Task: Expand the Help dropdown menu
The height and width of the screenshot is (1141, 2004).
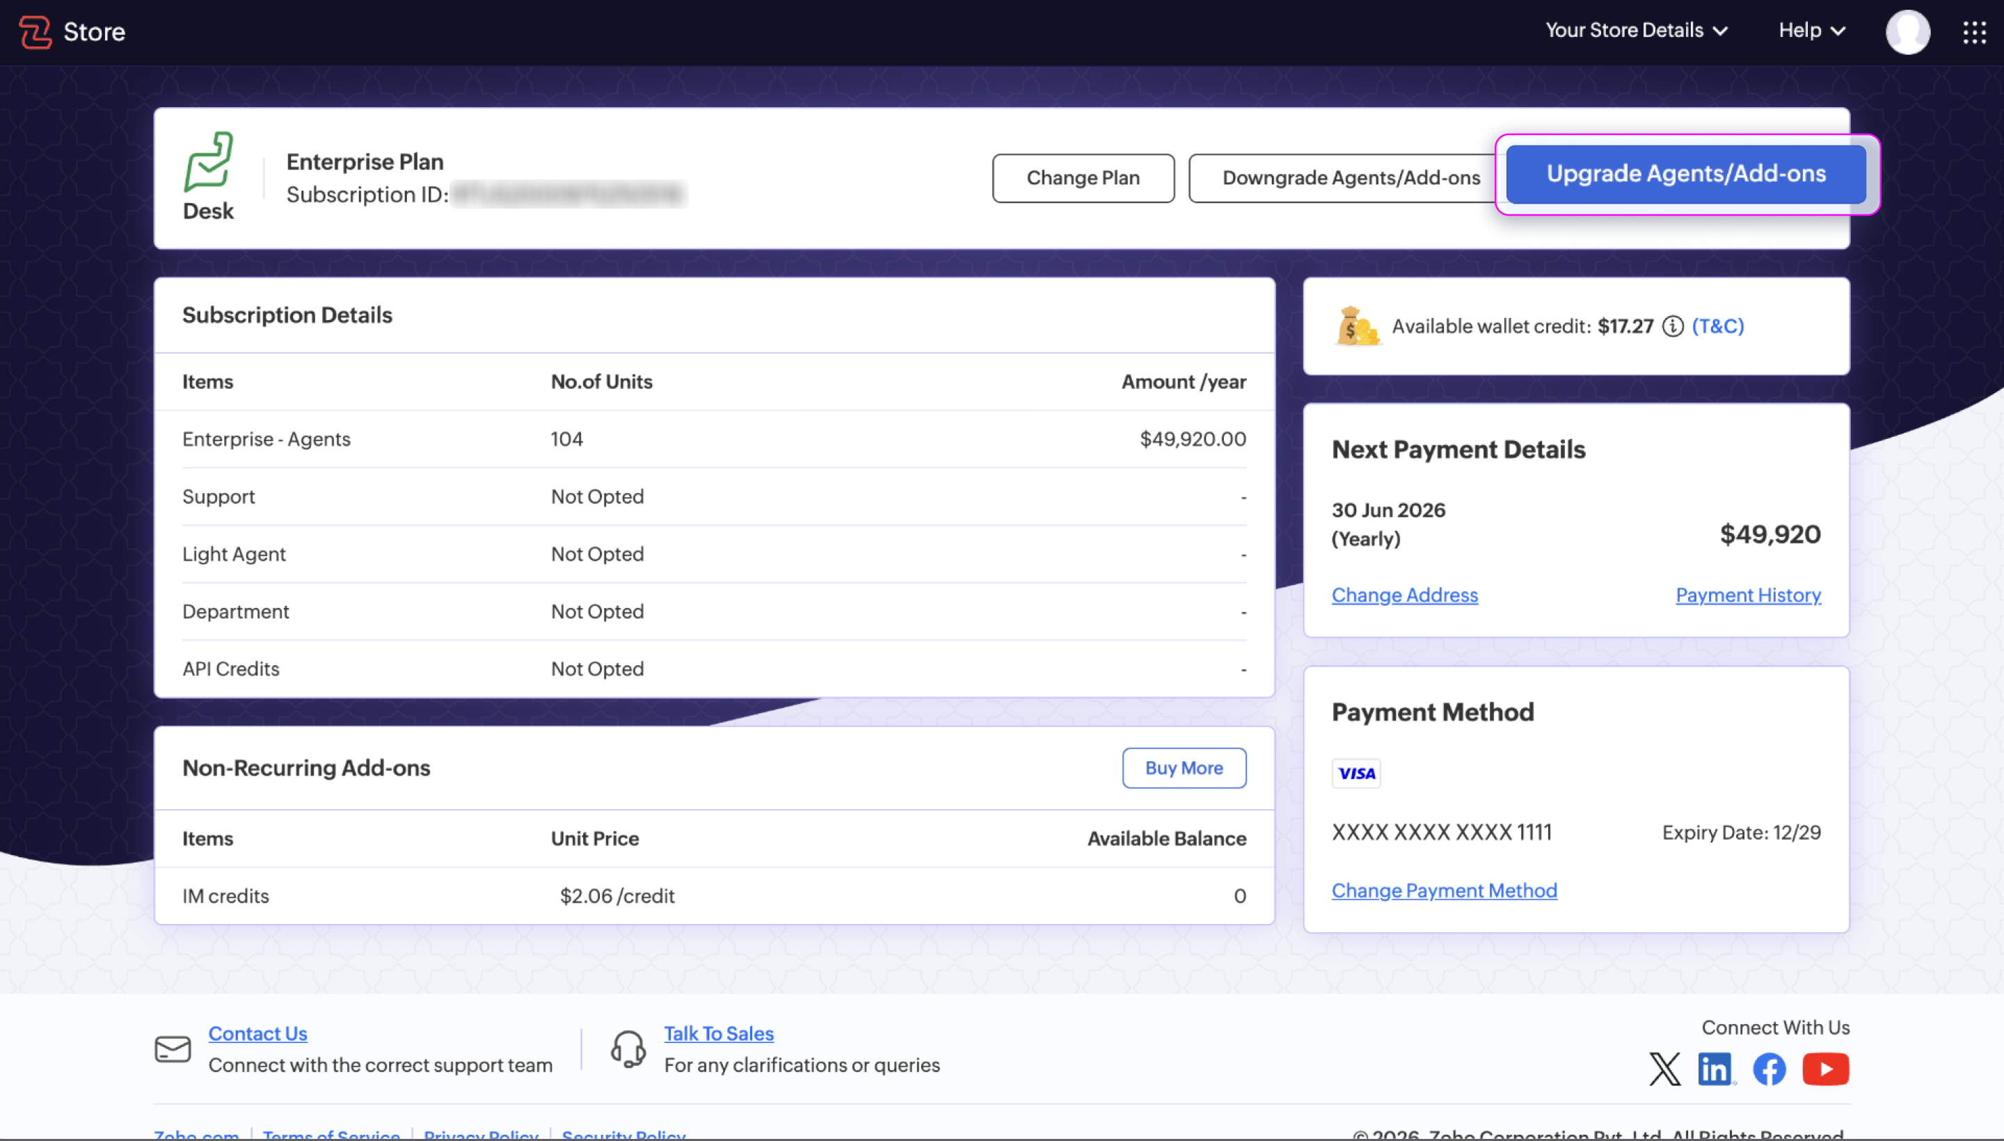Action: 1811,31
